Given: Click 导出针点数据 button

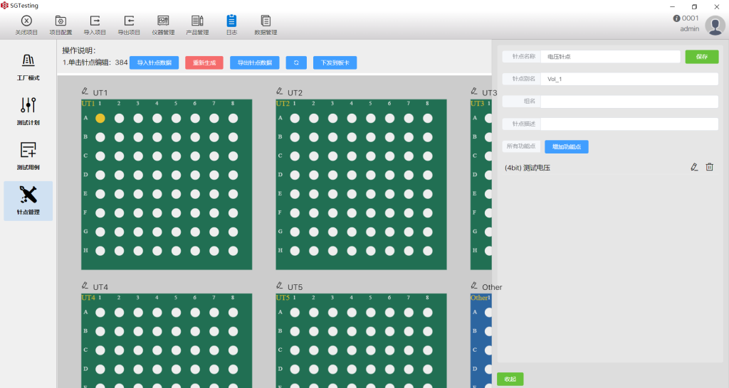Looking at the screenshot, I should pyautogui.click(x=255, y=63).
